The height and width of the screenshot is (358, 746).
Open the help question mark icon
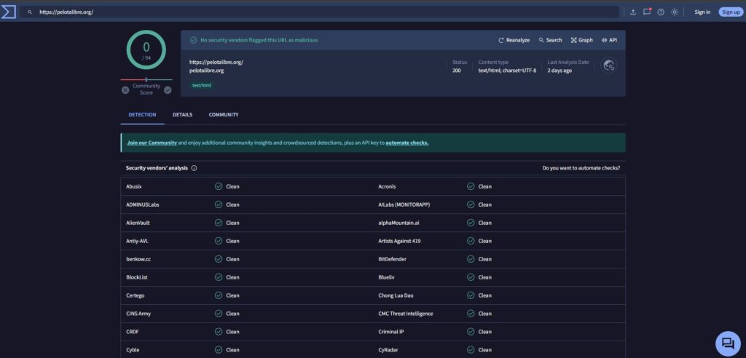(x=661, y=12)
